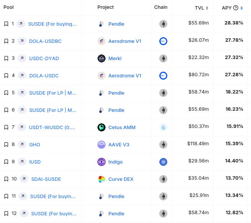Click the Cetus AMM project logo
251x223 pixels.
[101, 128]
